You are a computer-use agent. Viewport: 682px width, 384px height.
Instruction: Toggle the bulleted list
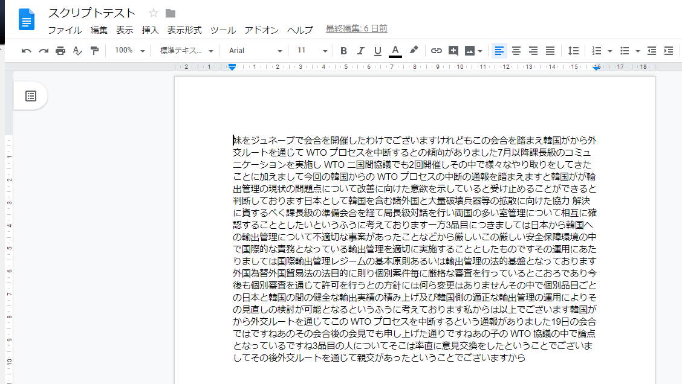[625, 51]
